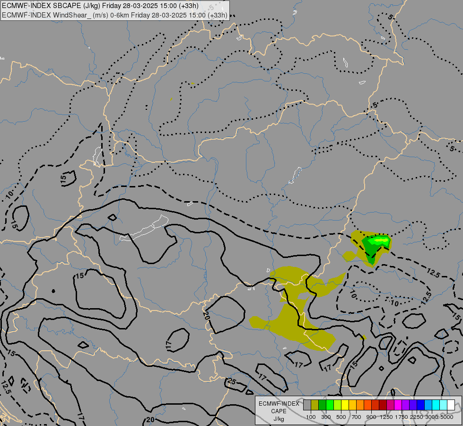
Task: Click the 300 legend tick value
Action: [326, 417]
